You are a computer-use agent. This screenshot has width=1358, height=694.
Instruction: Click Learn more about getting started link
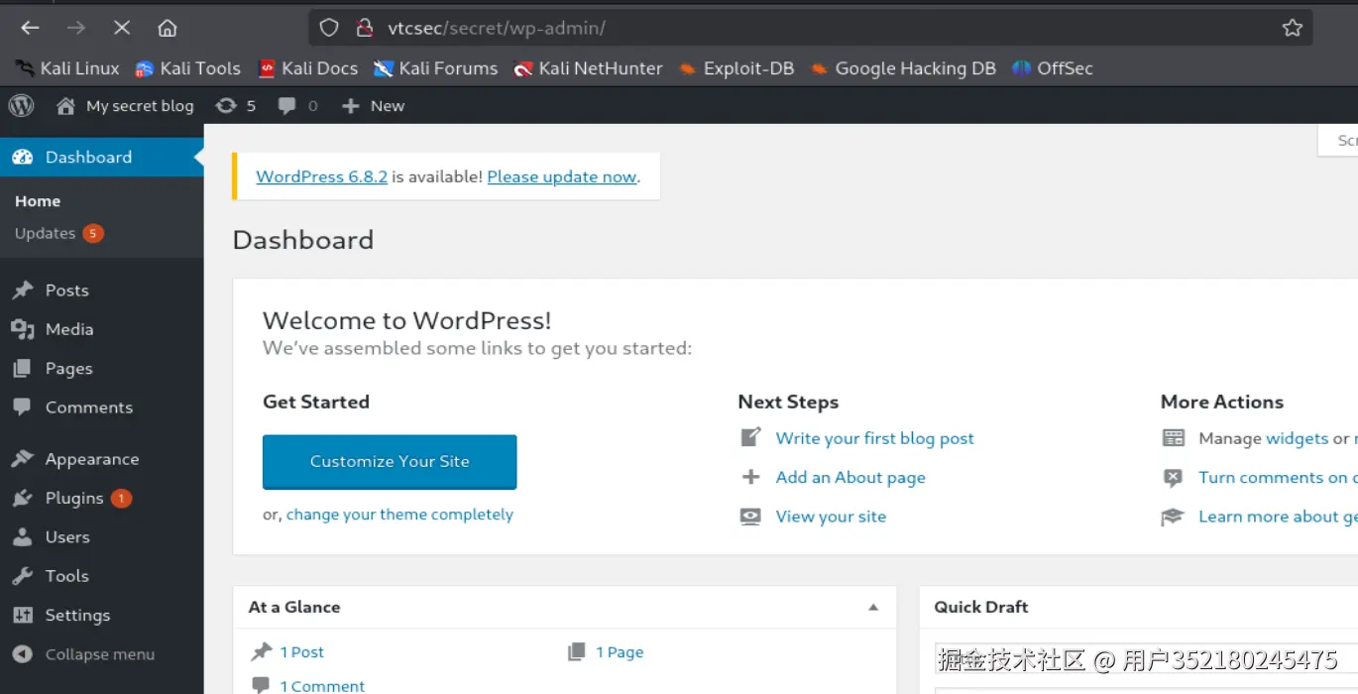tap(1278, 517)
